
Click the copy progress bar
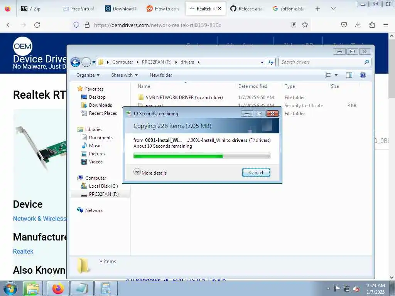tap(202, 156)
